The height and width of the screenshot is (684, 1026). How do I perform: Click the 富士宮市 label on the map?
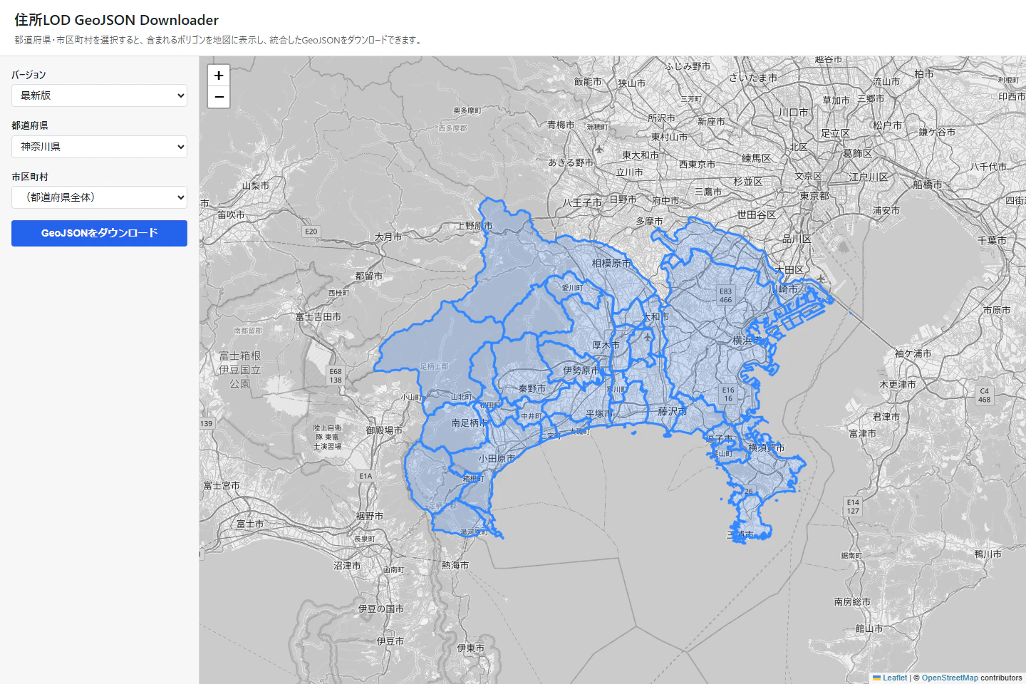[222, 486]
